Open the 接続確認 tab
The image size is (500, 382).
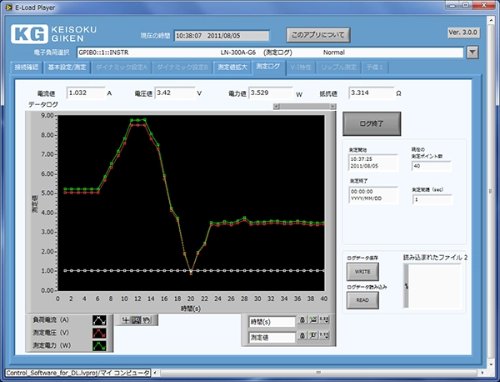pos(26,67)
